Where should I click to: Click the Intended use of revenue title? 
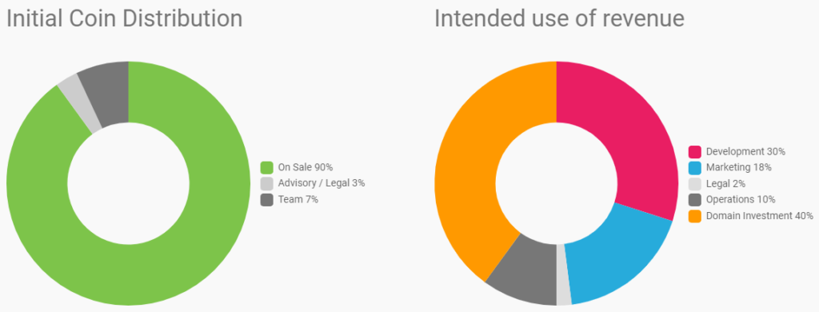click(559, 19)
